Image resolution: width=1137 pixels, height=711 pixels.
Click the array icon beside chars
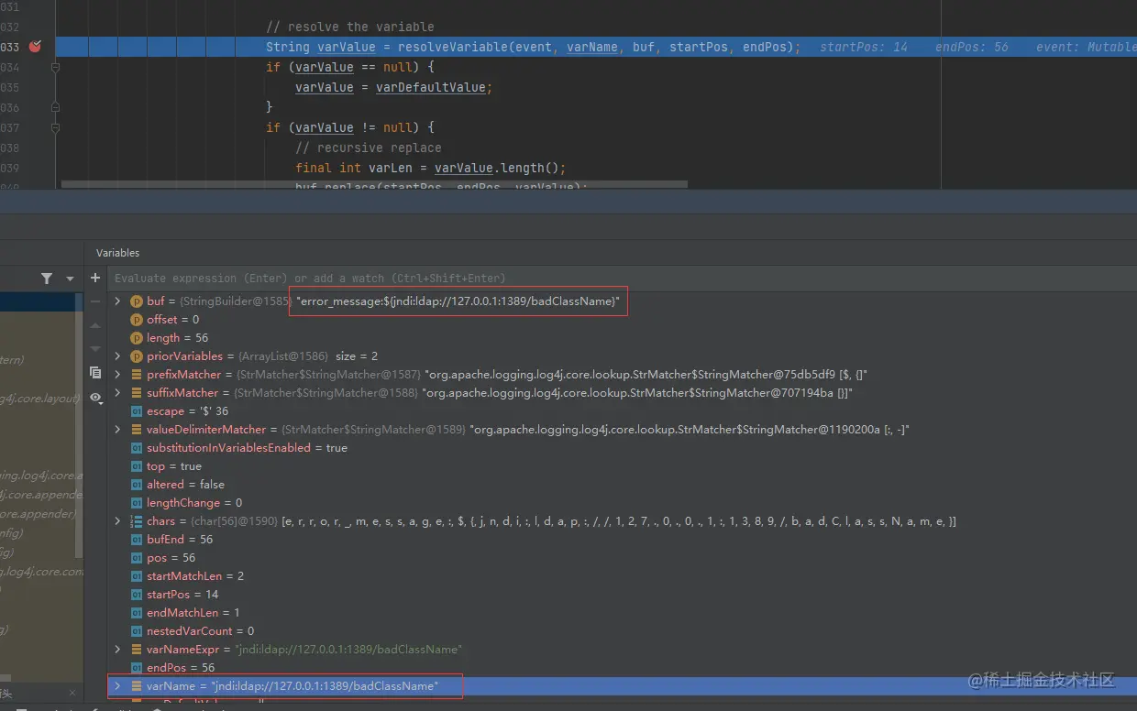(137, 520)
